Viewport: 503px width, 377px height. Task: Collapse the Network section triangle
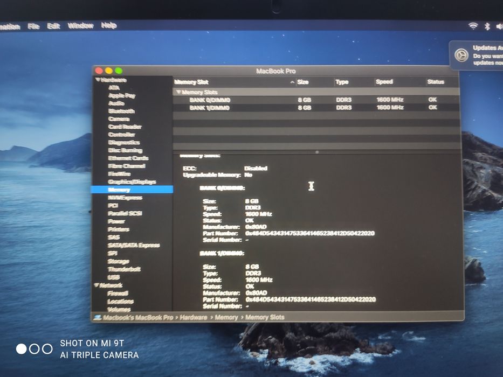97,285
